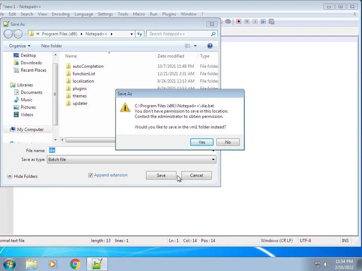Open the Search menu
Screen dimensions: 362x271
pos(27,14)
